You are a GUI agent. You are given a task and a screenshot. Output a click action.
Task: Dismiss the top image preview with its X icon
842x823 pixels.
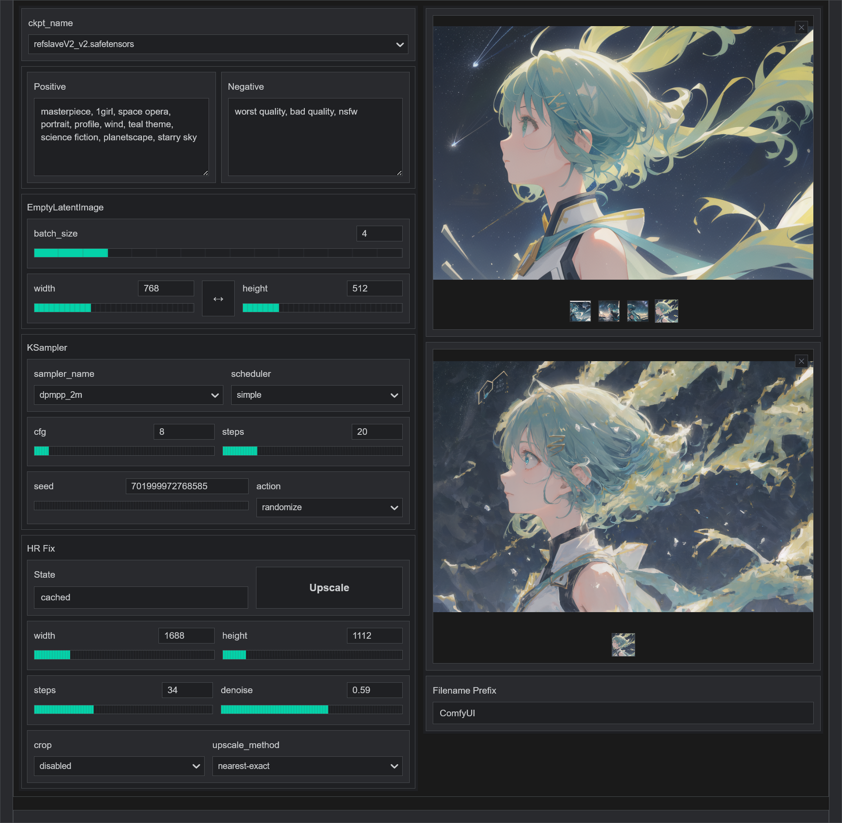pyautogui.click(x=801, y=27)
